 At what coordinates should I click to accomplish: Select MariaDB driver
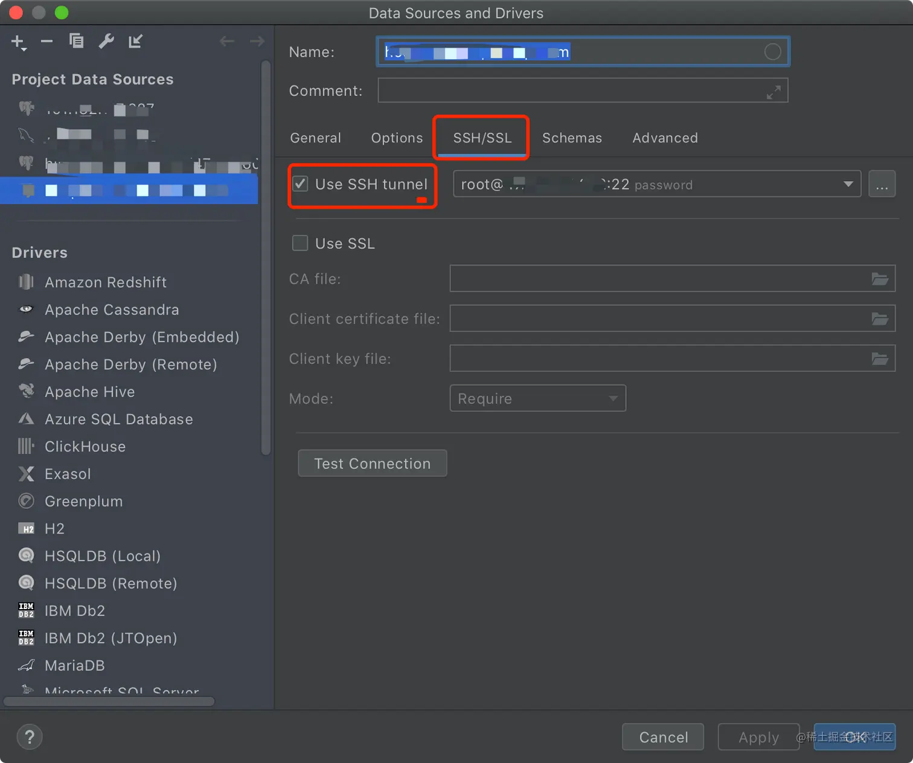[75, 665]
